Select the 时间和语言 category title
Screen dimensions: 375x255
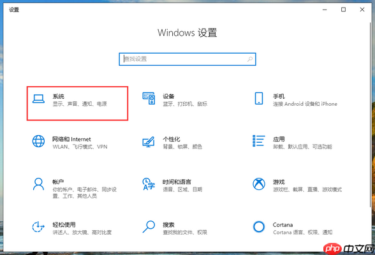[x=177, y=182]
